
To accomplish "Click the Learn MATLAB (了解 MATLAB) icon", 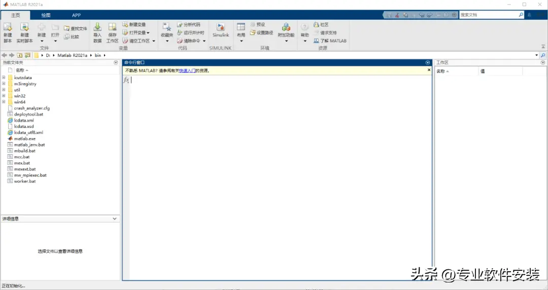I will (x=316, y=41).
